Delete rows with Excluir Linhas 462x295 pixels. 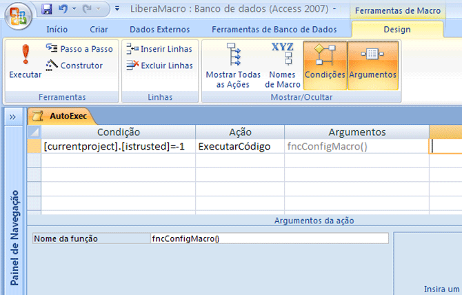click(159, 65)
